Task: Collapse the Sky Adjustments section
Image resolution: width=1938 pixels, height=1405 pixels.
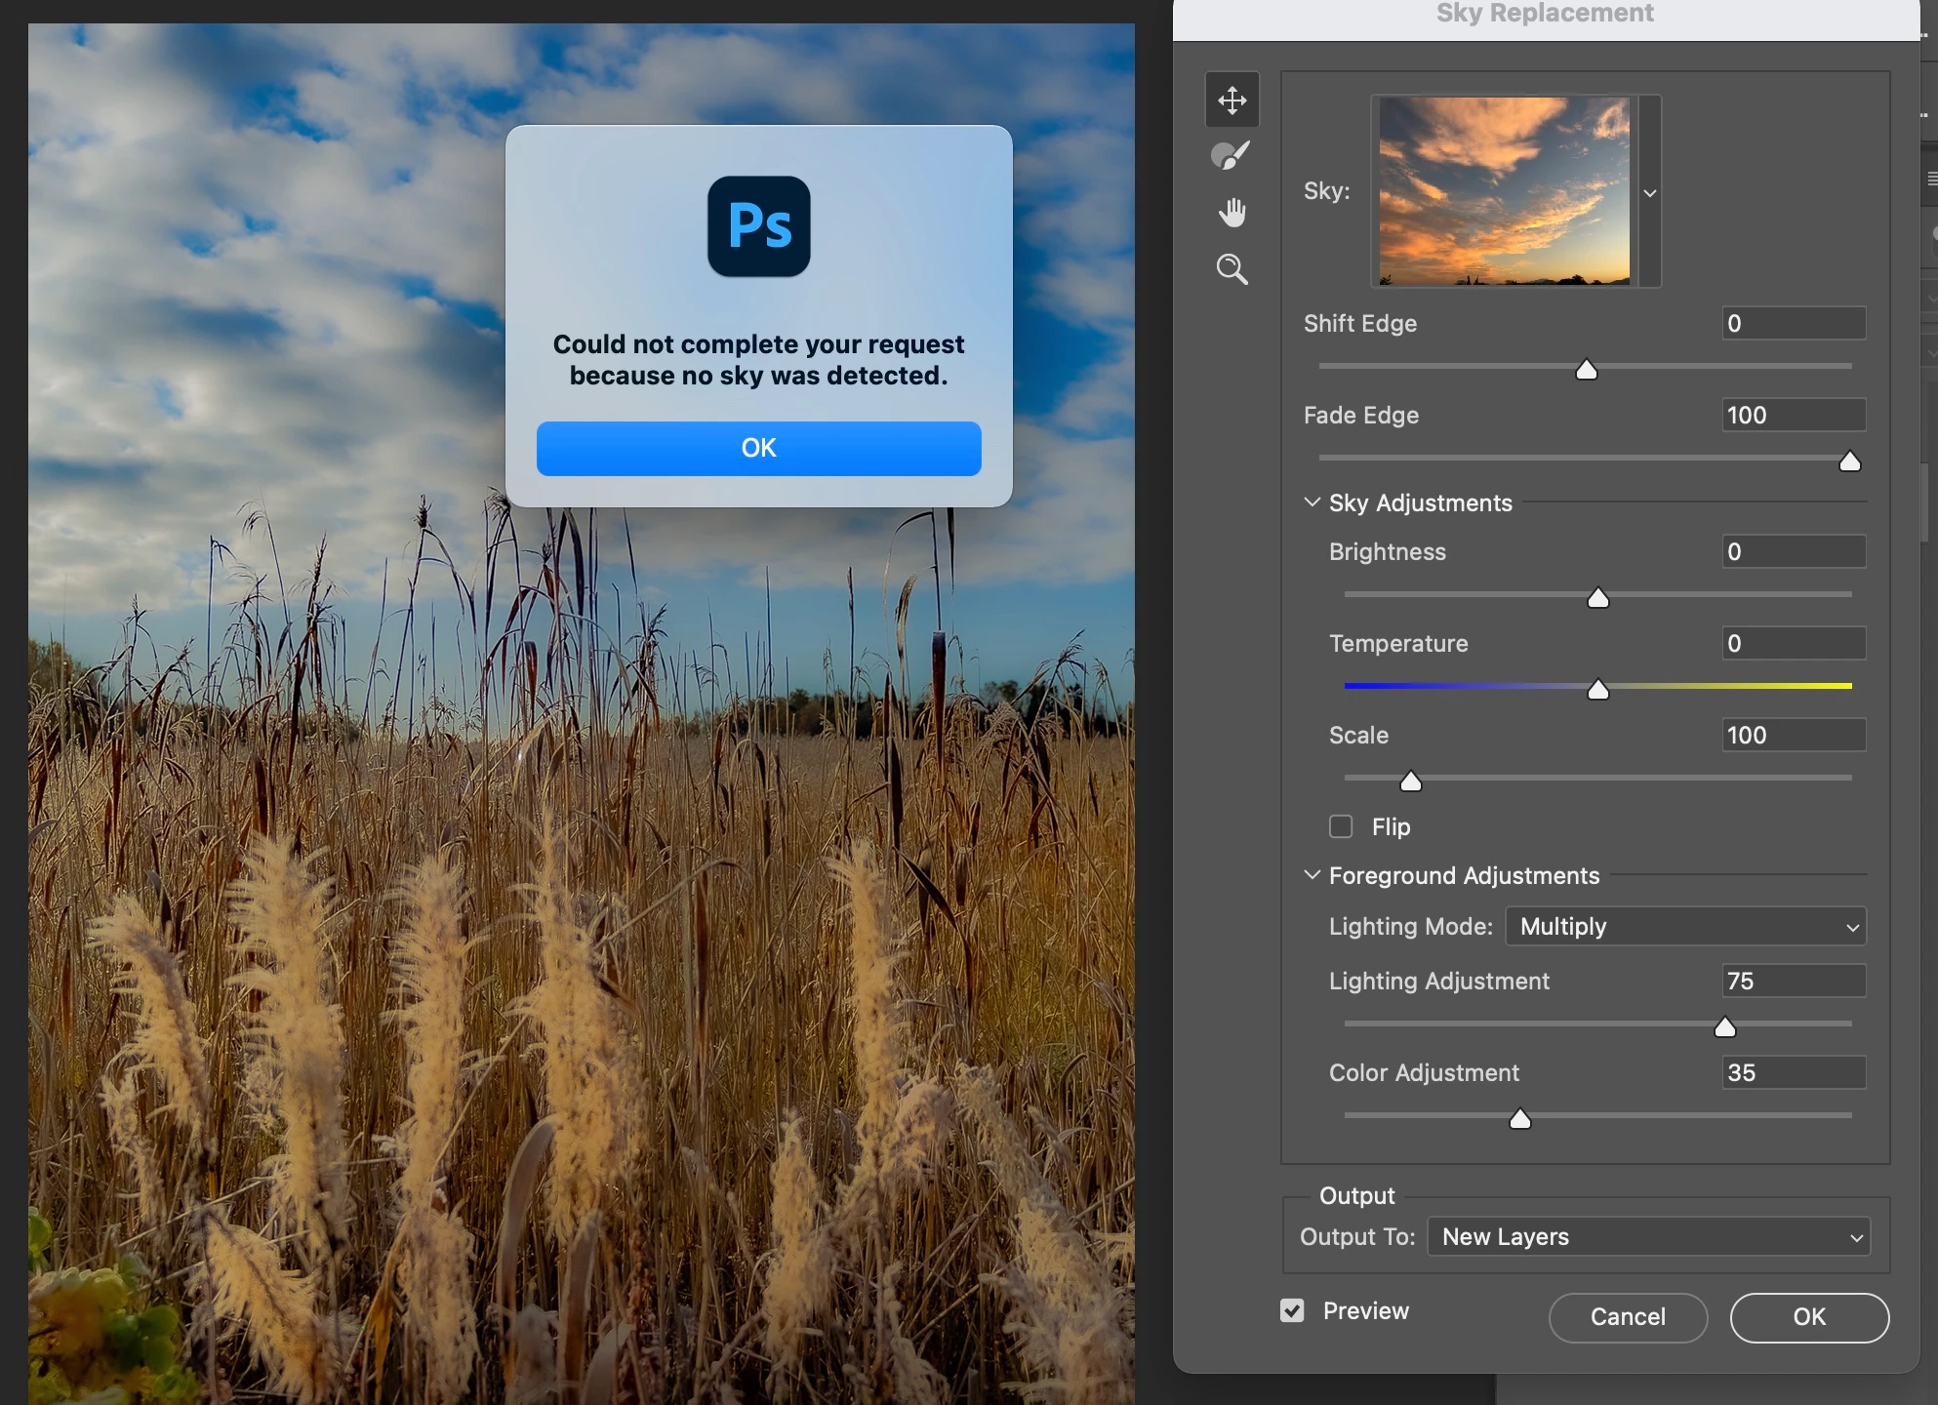Action: [x=1312, y=502]
